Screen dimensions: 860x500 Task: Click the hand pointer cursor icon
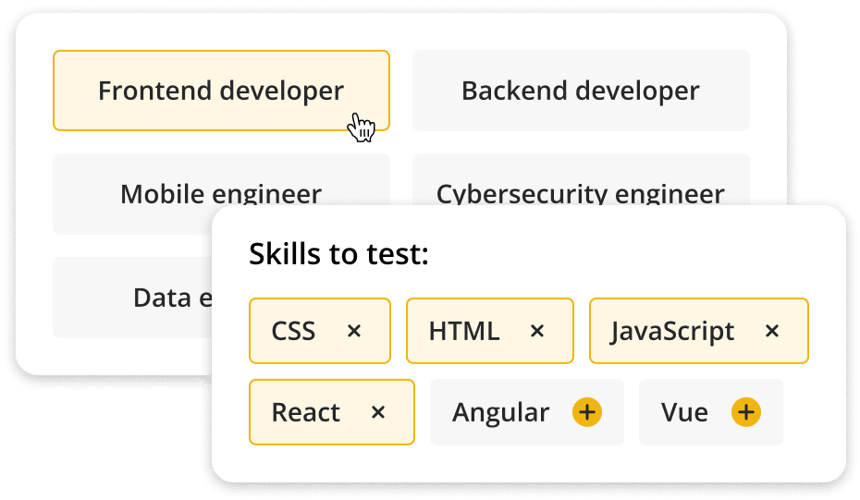point(361,128)
